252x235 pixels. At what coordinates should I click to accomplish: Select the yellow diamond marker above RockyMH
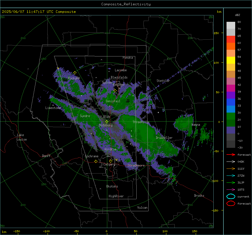75,73
